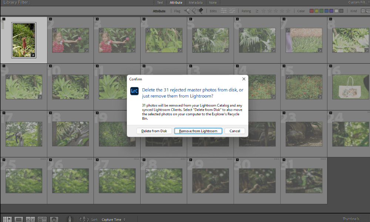Select the first pineapple plant thumbnail
The height and width of the screenshot is (222, 370).
[x=24, y=40]
